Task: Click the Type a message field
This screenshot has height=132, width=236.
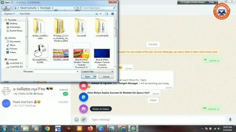Action: pyautogui.click(x=157, y=120)
